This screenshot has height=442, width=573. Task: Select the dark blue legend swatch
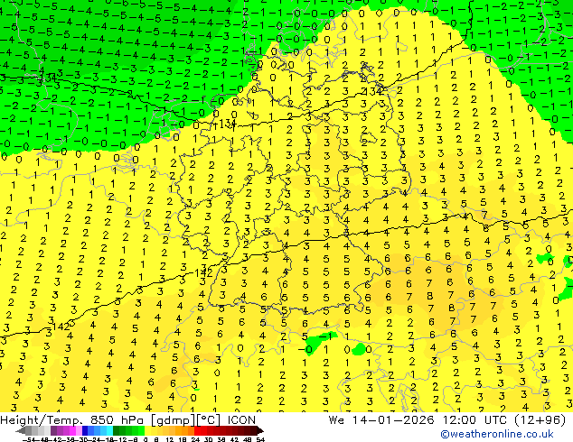[85, 430]
